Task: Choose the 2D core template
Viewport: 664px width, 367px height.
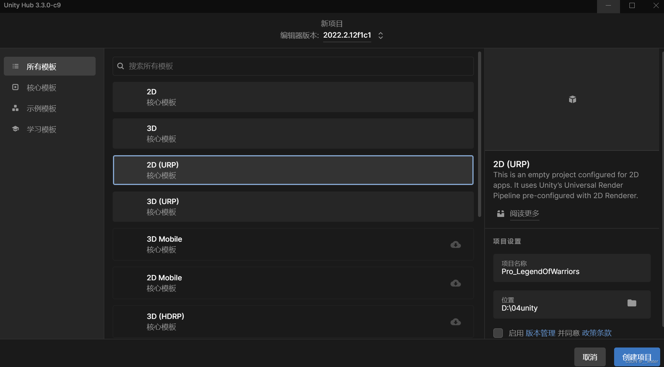Action: [293, 97]
